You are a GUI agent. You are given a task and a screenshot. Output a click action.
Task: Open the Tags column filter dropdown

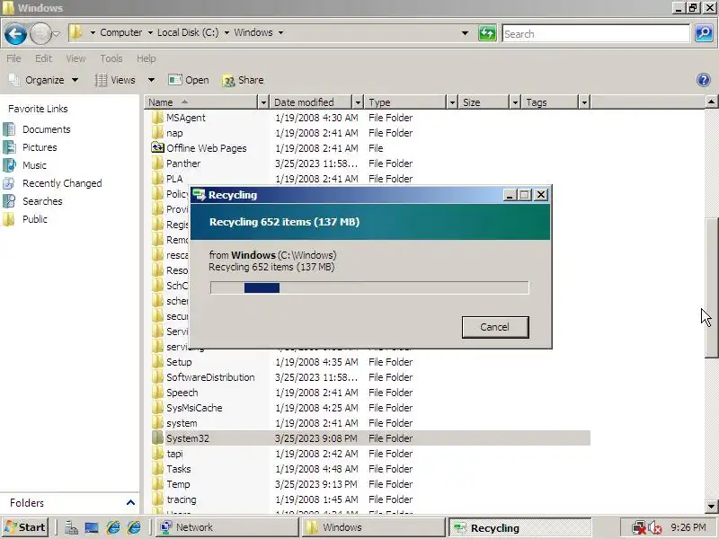click(583, 102)
